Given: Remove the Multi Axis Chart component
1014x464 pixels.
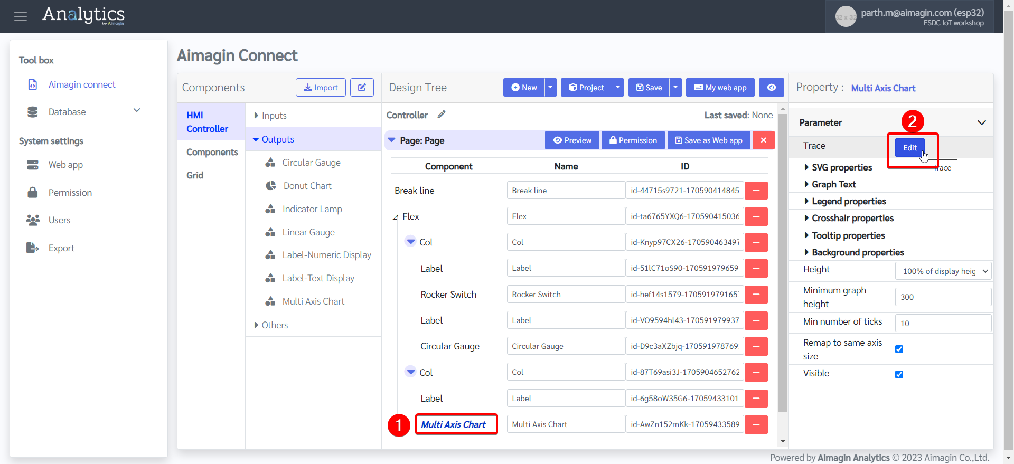Looking at the screenshot, I should (756, 424).
